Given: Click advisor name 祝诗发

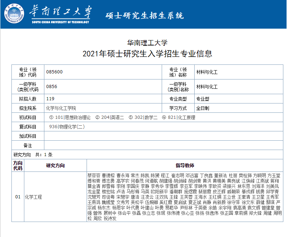Looking at the screenshot, I should [110, 219].
